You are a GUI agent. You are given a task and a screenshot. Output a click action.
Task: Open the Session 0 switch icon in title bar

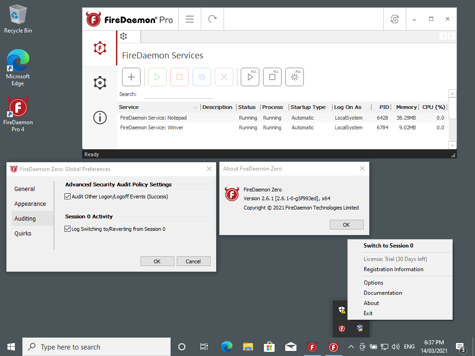point(394,19)
